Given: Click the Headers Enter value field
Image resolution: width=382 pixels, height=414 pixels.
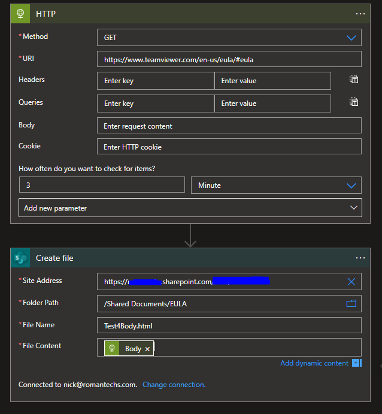Looking at the screenshot, I should click(x=272, y=81).
